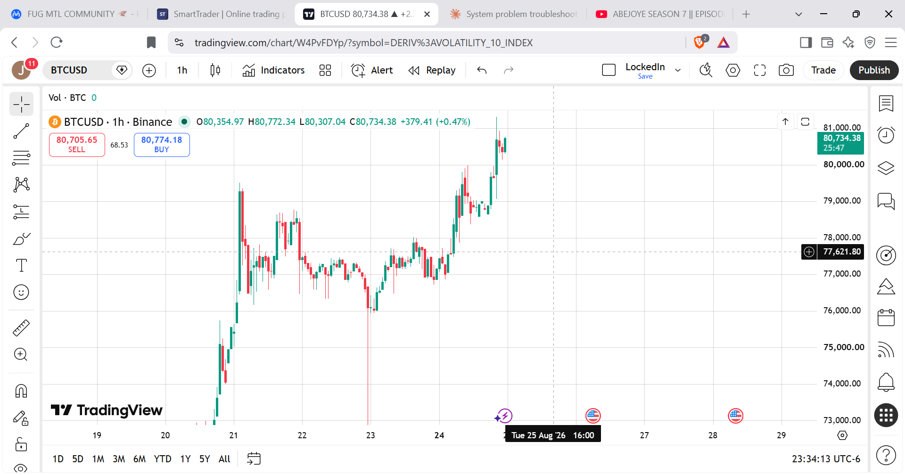
Task: Select the Text annotation tool
Action: coord(21,265)
